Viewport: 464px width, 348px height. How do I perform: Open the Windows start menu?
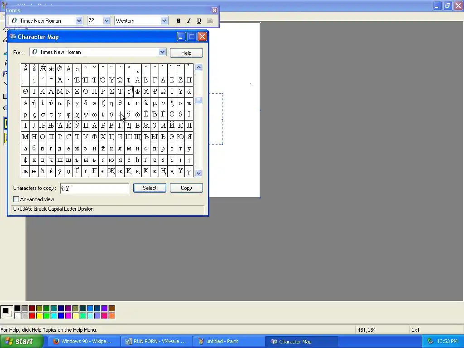[21, 342]
